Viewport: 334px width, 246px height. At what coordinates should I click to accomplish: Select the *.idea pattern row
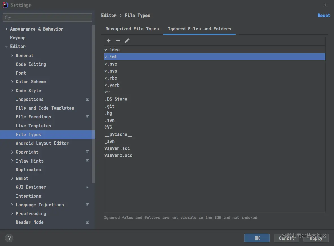[215, 50]
